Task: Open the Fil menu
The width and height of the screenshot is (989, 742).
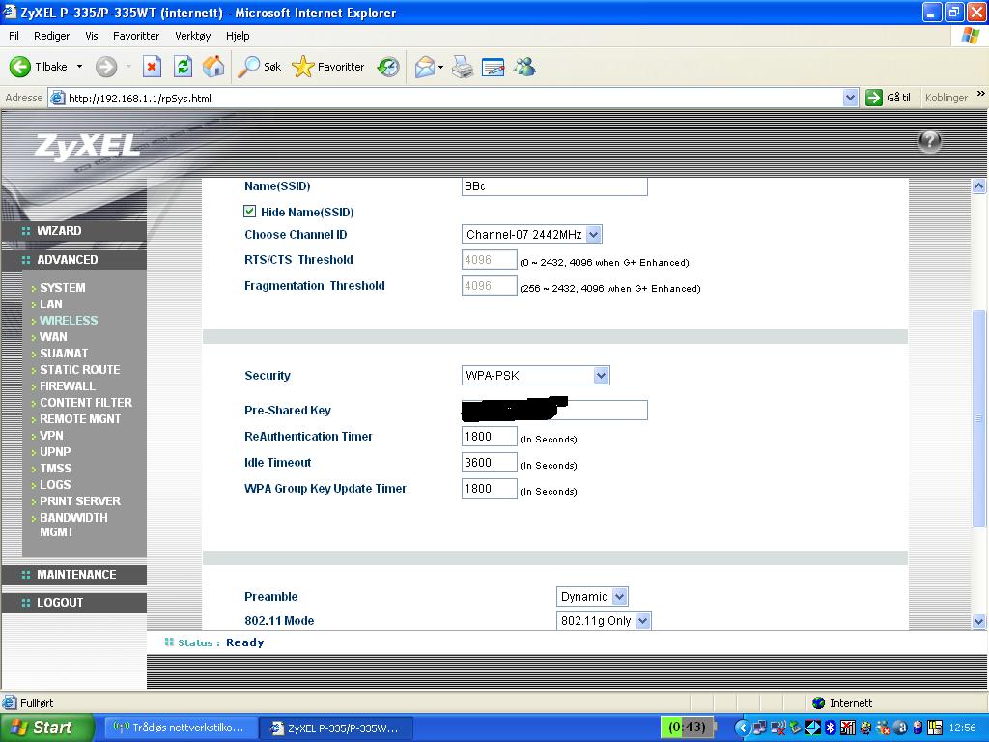Action: click(14, 36)
